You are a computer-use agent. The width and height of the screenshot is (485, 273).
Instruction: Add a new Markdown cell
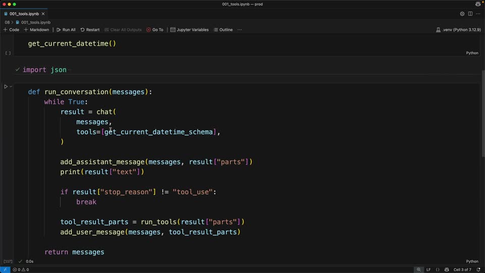point(36,30)
